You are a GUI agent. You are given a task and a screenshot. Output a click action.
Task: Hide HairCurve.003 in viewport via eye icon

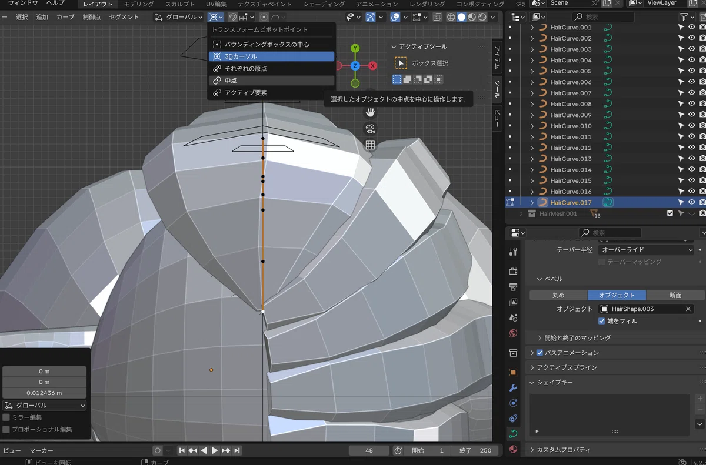click(x=692, y=49)
